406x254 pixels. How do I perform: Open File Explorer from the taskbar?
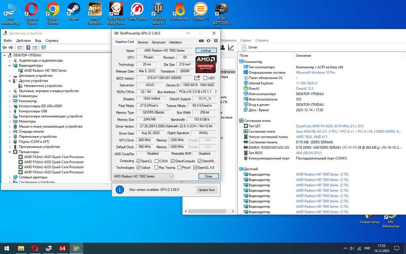[21, 248]
